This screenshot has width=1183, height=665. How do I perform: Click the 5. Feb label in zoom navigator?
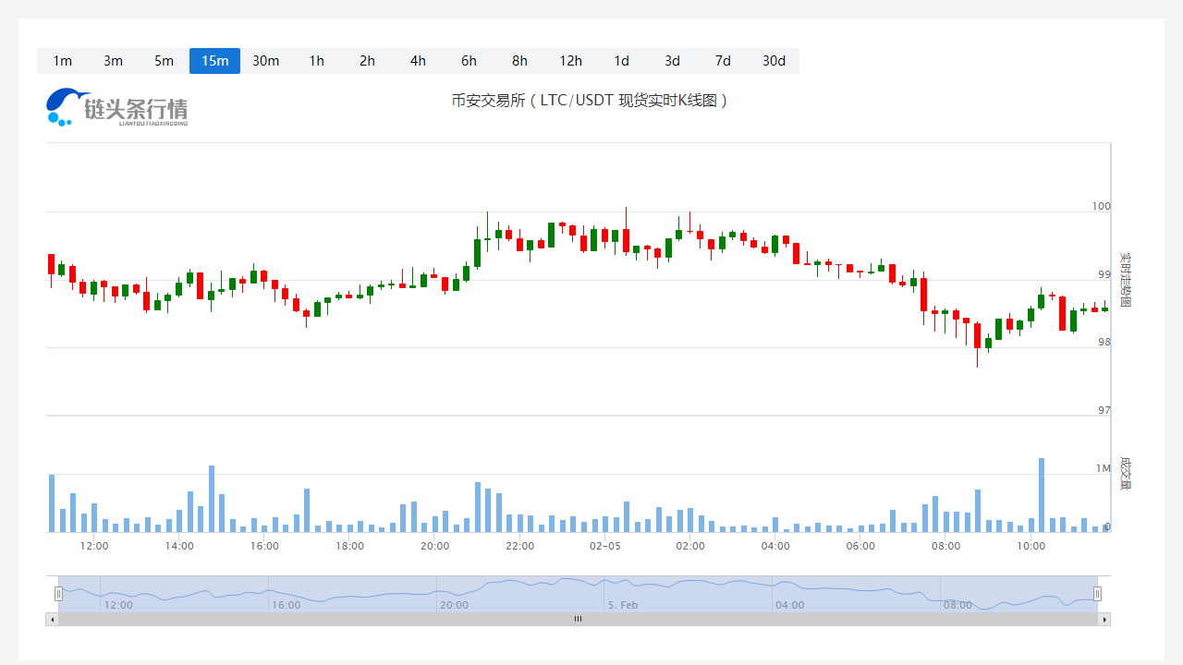[x=623, y=605]
